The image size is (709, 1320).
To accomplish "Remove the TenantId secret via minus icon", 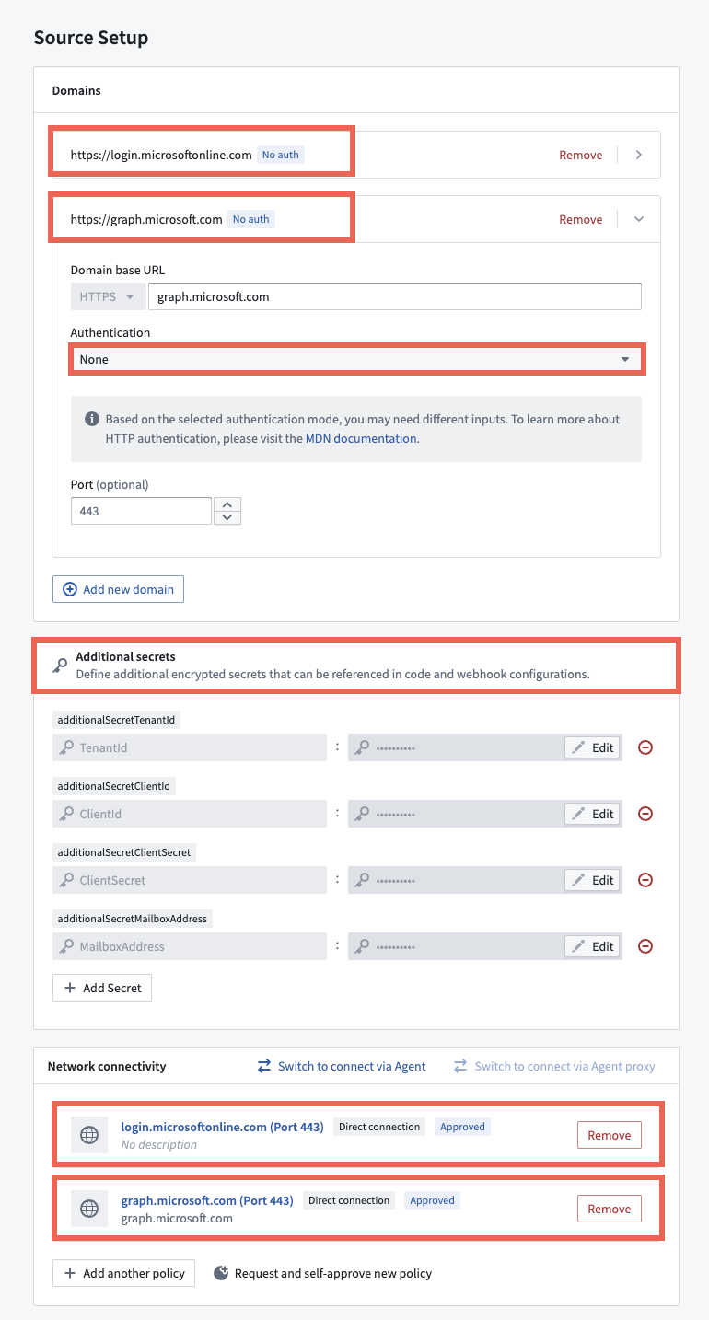I will point(645,747).
